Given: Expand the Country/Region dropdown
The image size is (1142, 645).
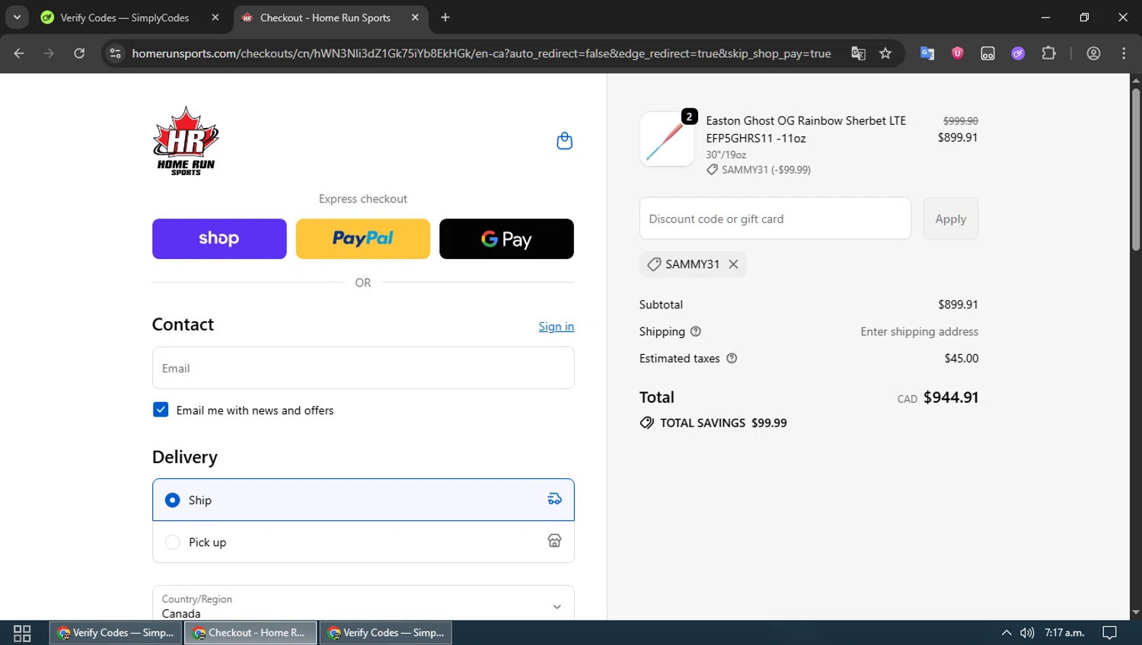Looking at the screenshot, I should 363,606.
